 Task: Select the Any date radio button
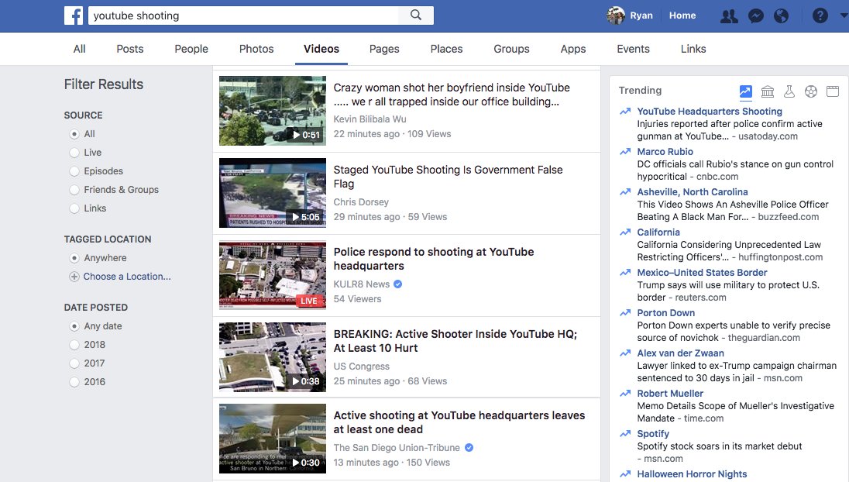[x=74, y=326]
